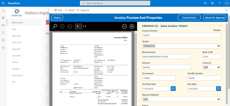230x106 pixels.
Task: Click the Bank Account field
Action: pyautogui.click(x=166, y=57)
